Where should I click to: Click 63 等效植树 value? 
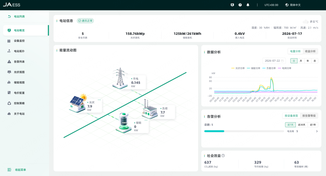pos(296,162)
